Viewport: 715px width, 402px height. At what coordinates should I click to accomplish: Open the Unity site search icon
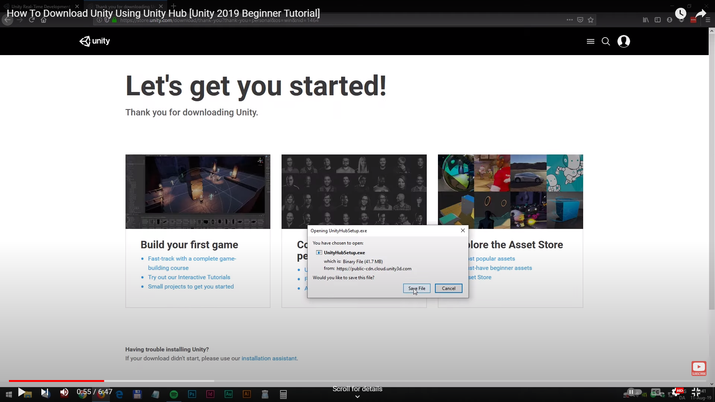click(606, 41)
